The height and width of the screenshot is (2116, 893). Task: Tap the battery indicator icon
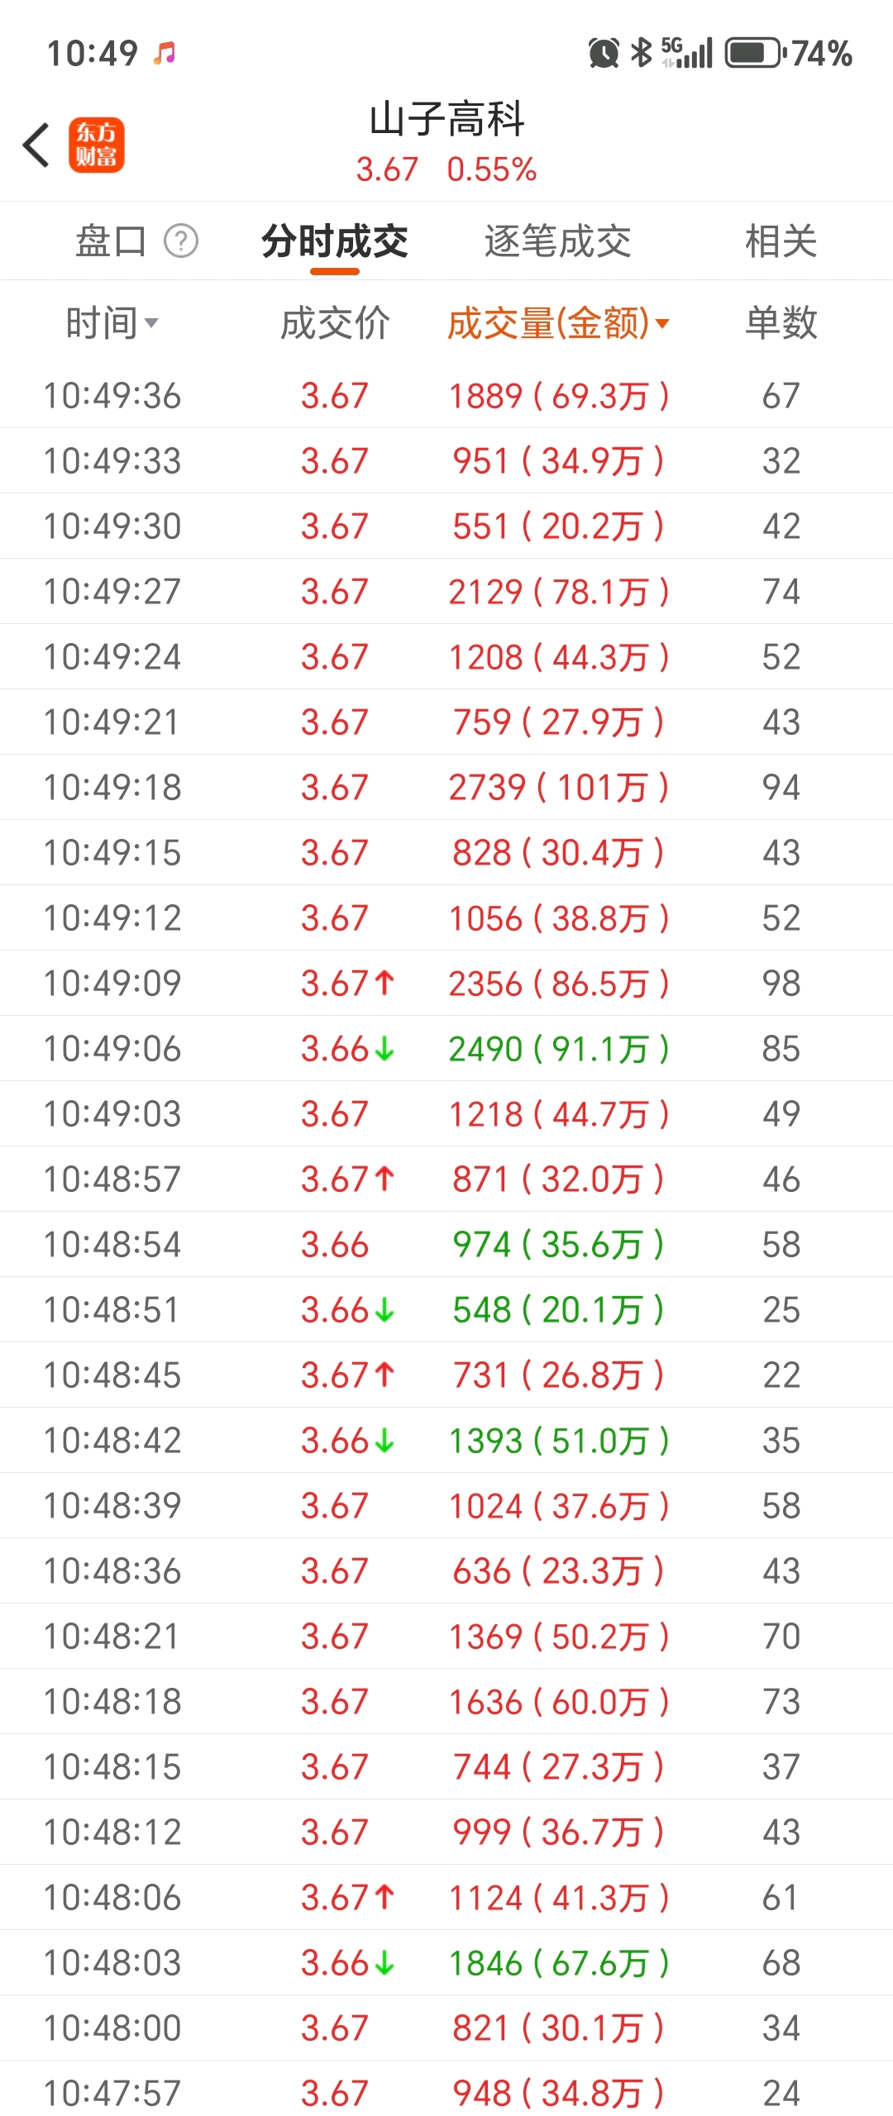point(753,53)
